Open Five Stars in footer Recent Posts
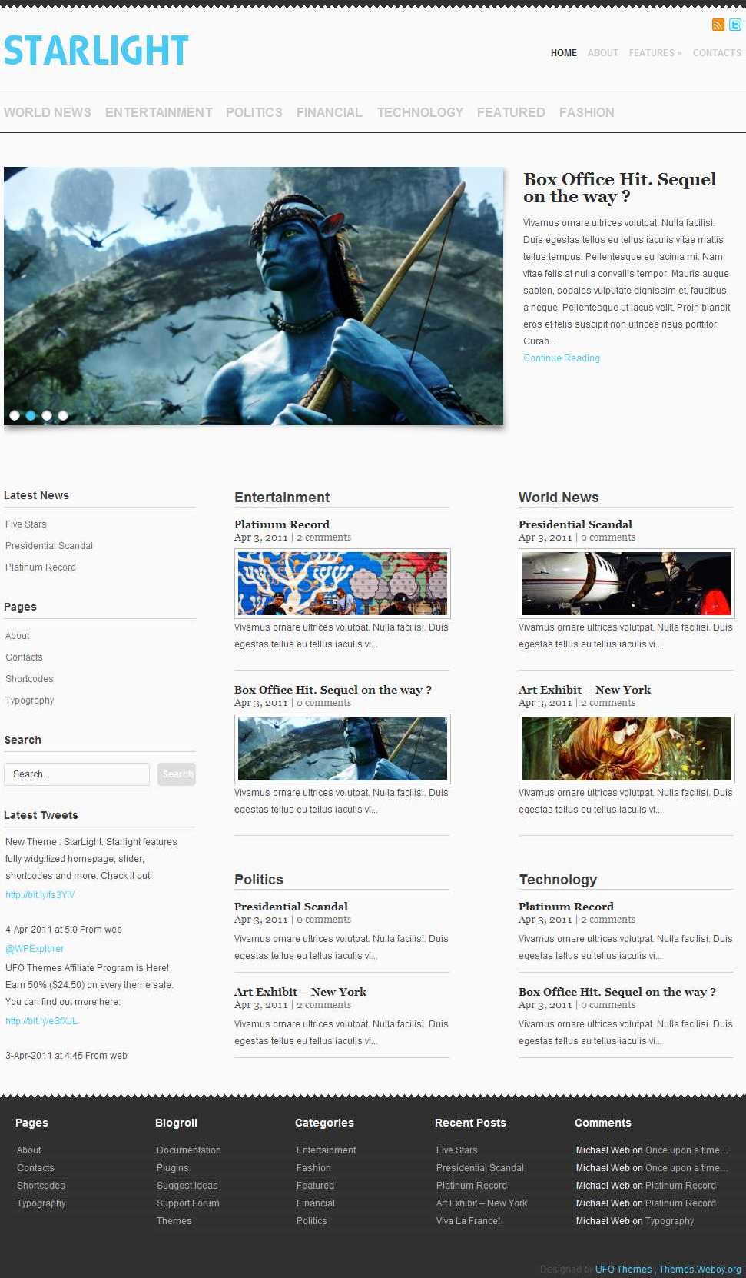746x1278 pixels. point(457,1150)
